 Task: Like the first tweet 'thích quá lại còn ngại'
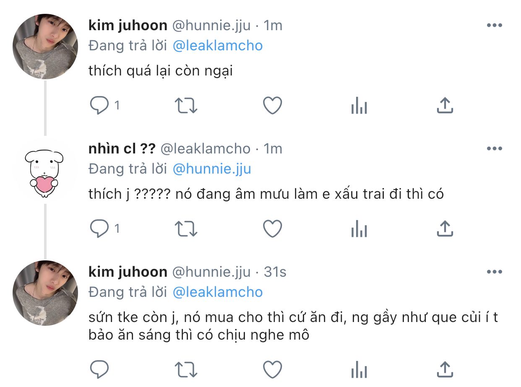(x=272, y=106)
